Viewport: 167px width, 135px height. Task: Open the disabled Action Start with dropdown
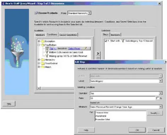(x=160, y=76)
